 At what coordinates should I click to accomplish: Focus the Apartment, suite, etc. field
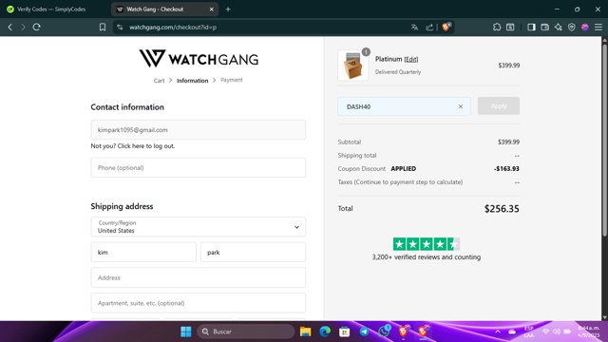(199, 303)
